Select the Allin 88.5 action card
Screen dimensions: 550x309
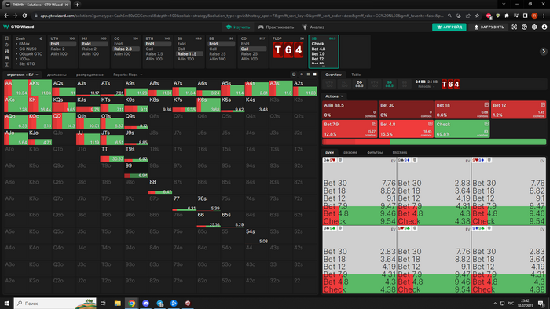click(x=350, y=110)
